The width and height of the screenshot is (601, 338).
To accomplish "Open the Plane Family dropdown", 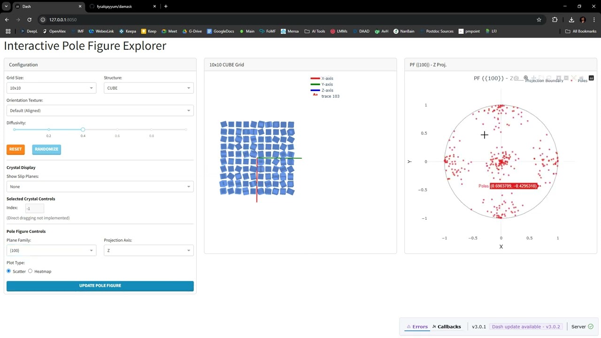I will tap(51, 251).
